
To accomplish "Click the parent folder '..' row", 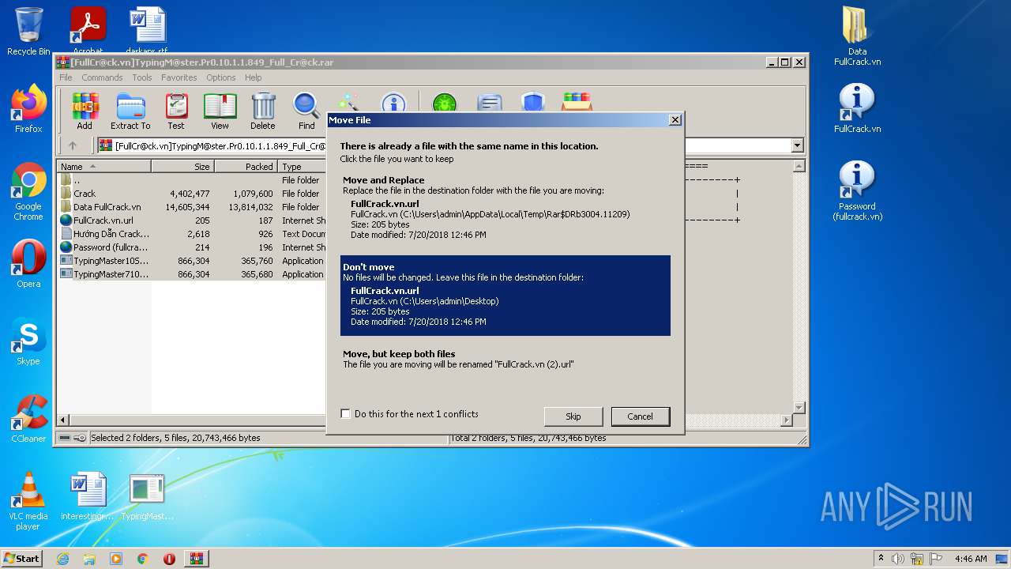I will pyautogui.click(x=192, y=180).
